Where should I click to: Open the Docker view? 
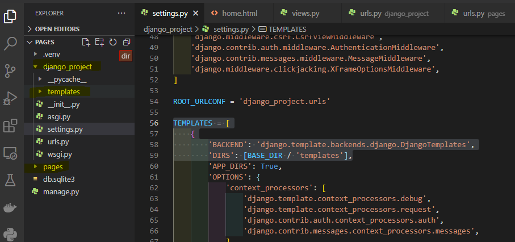click(10, 208)
